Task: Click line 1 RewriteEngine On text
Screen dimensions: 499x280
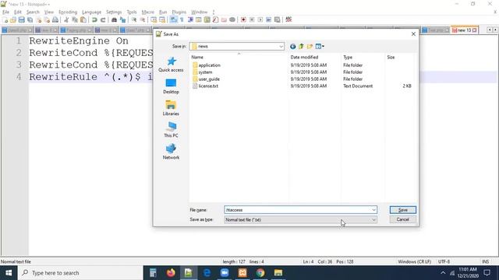Action: 79,41
